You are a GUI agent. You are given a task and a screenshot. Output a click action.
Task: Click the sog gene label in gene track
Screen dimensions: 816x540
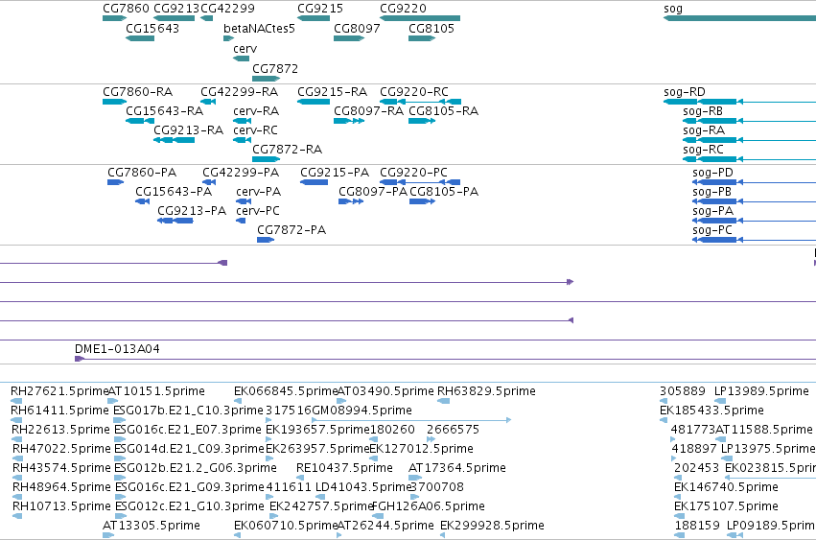coord(673,9)
